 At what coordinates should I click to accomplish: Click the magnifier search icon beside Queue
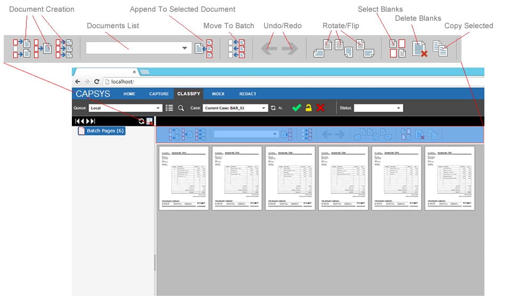[x=181, y=108]
